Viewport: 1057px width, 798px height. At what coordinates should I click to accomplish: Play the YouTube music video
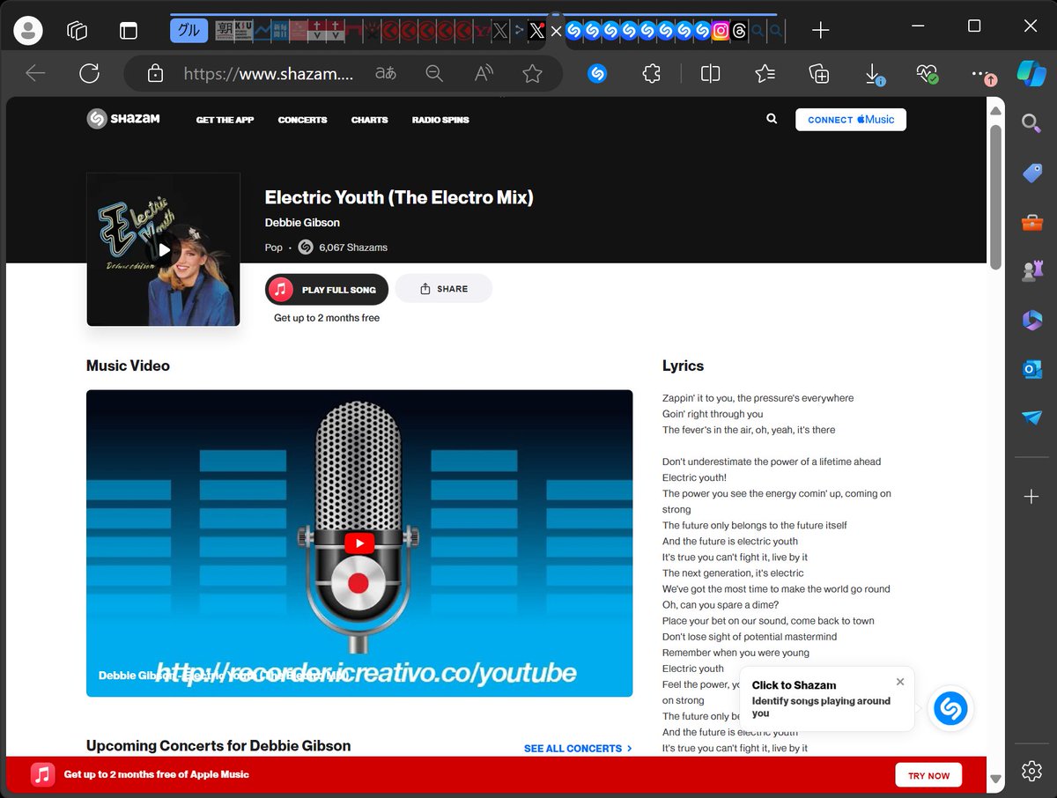click(358, 543)
